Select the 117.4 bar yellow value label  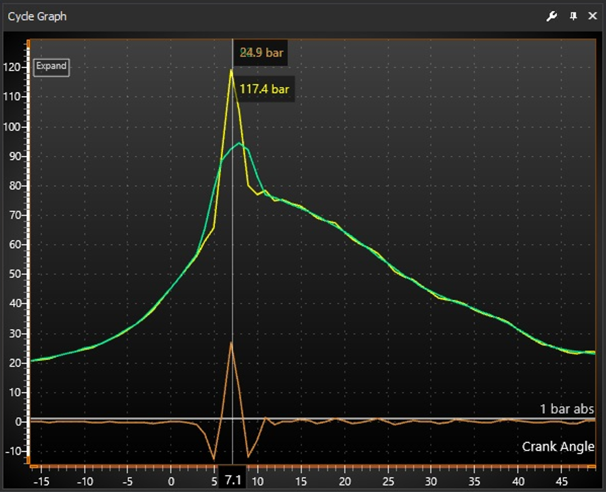coord(264,89)
